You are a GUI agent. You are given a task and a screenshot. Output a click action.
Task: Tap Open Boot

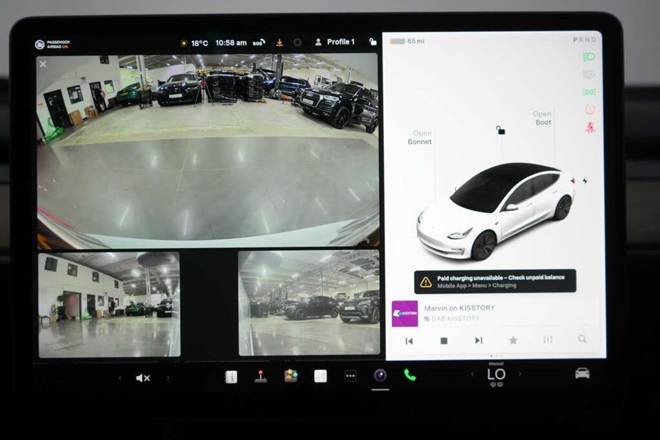coord(543,118)
